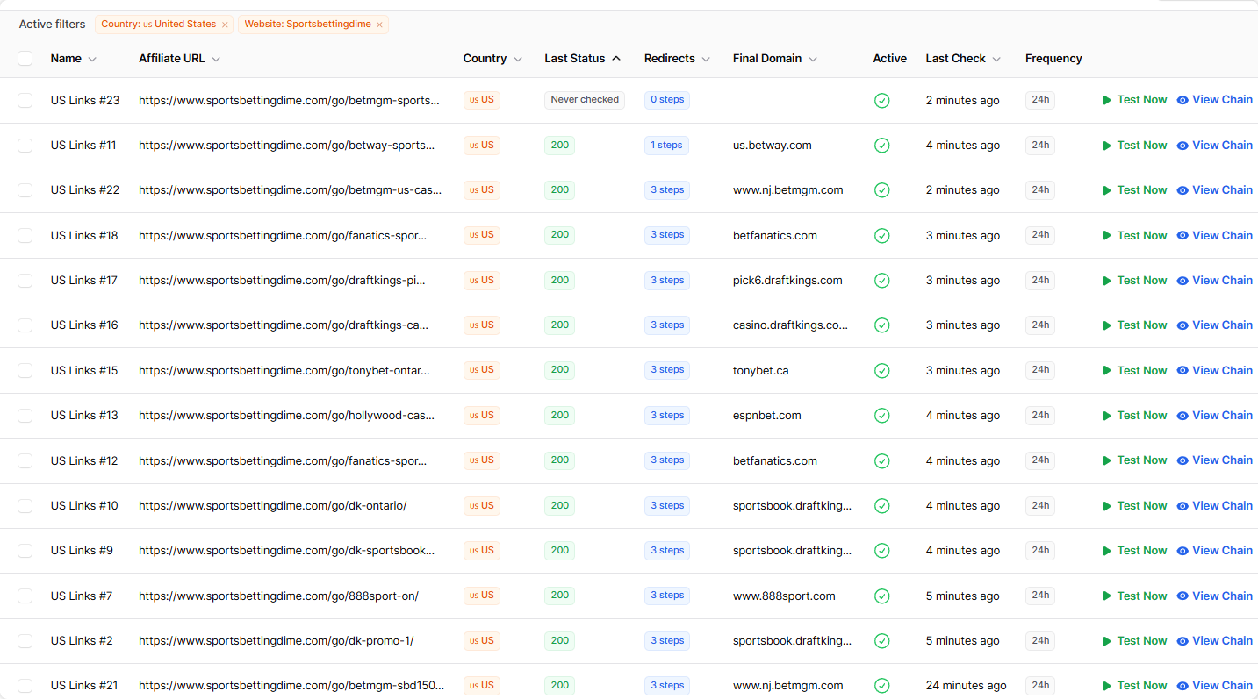This screenshot has width=1258, height=699.
Task: Open View Chain for US Links #16
Action: point(1215,325)
